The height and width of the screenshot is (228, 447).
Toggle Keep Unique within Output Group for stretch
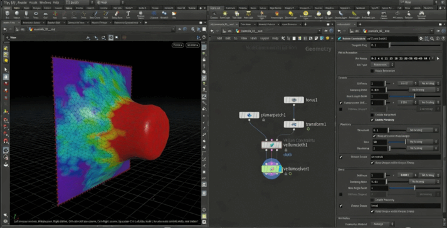[x=372, y=162]
